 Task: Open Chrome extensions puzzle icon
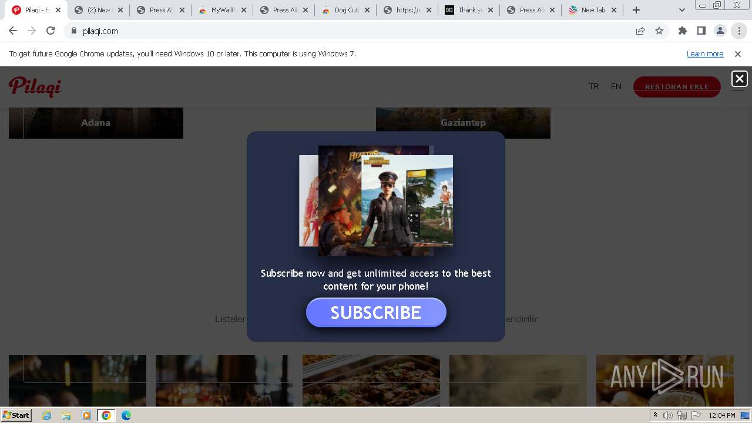[683, 31]
